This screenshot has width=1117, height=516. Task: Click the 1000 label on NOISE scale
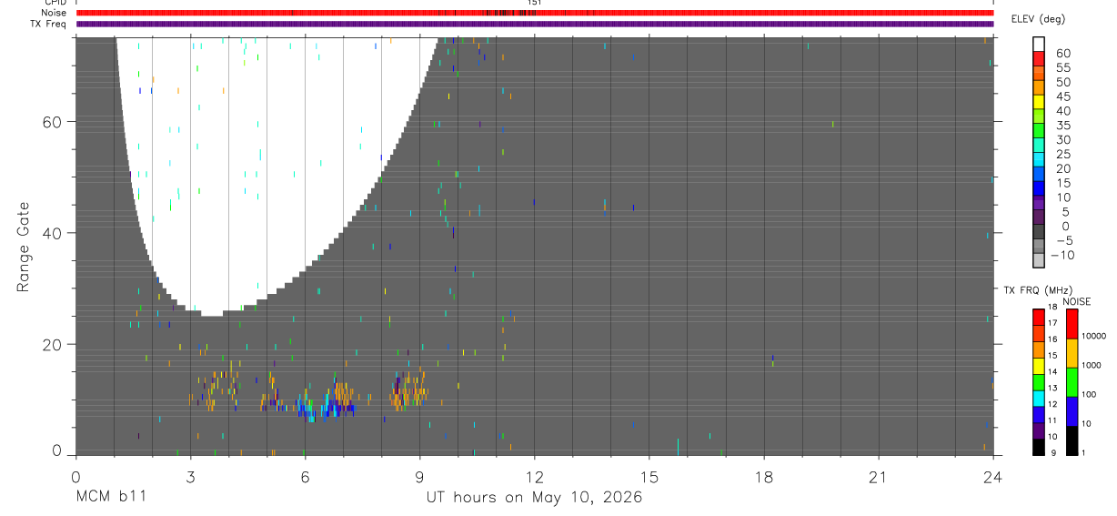point(1091,366)
